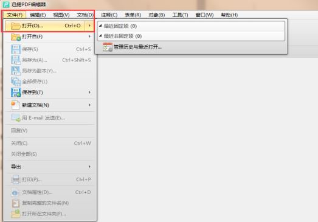Expand the 新建文档(N) submenu arrow
The height and width of the screenshot is (222, 318).
pos(89,105)
